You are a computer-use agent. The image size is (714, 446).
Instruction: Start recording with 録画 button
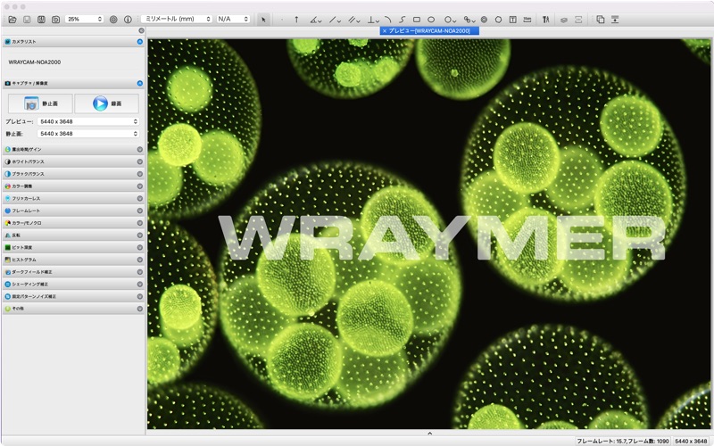pyautogui.click(x=106, y=103)
